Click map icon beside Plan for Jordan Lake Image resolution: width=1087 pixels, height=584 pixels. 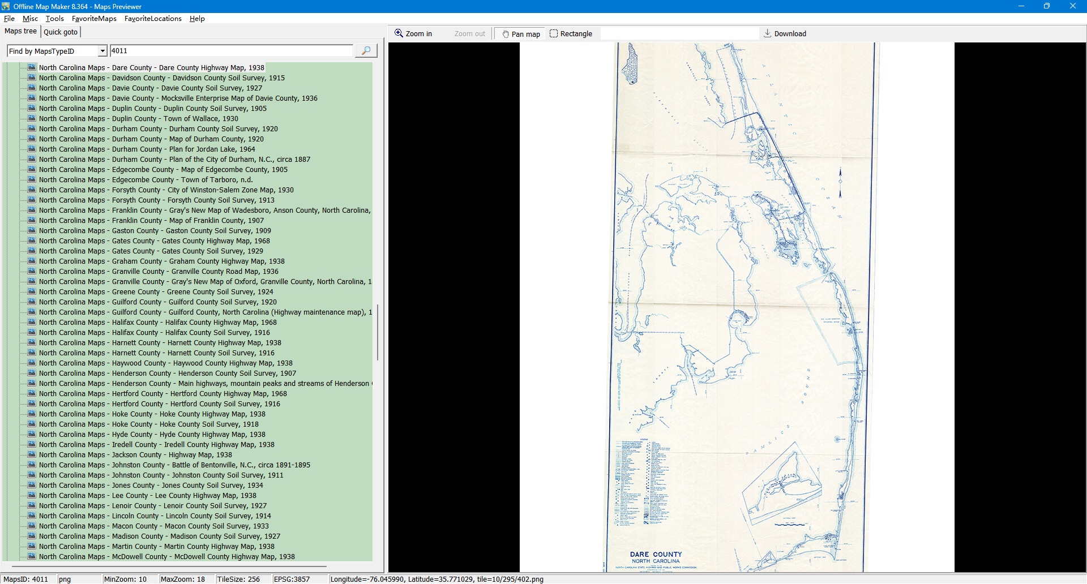point(32,149)
